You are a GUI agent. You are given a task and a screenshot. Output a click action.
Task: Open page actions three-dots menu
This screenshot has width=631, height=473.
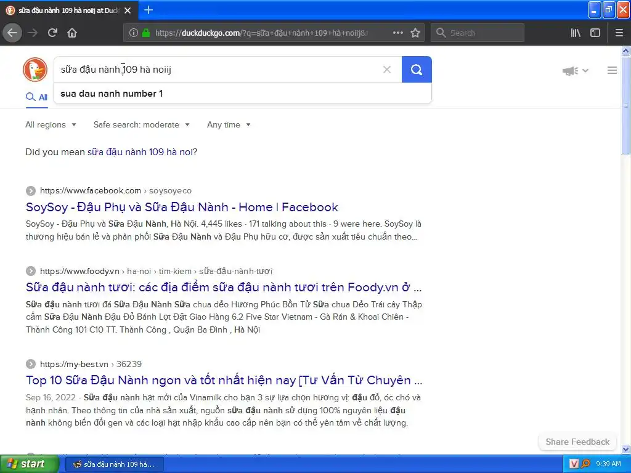398,33
